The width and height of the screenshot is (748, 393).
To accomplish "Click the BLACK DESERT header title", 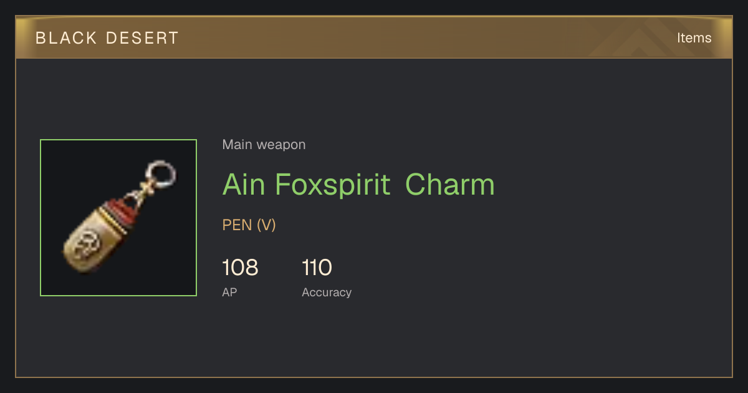I will click(x=107, y=38).
